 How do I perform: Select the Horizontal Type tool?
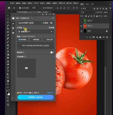tap(8, 71)
